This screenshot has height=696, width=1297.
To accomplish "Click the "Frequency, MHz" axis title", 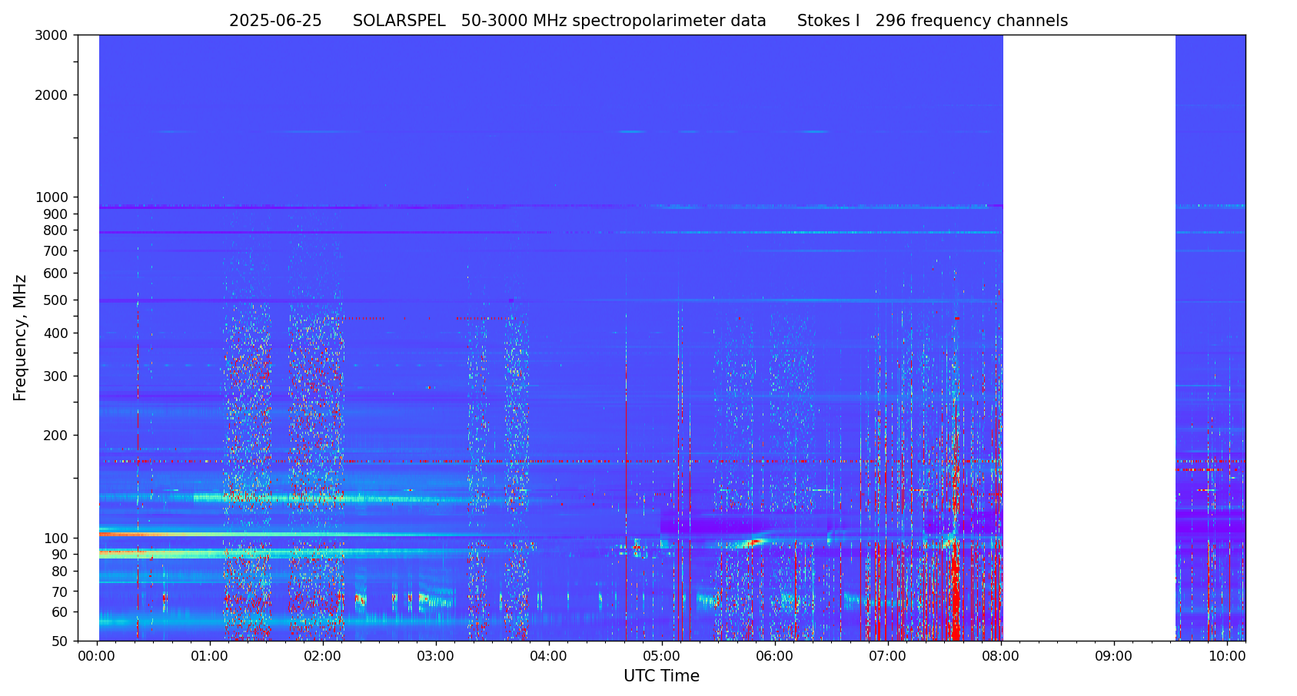I will pos(21,337).
